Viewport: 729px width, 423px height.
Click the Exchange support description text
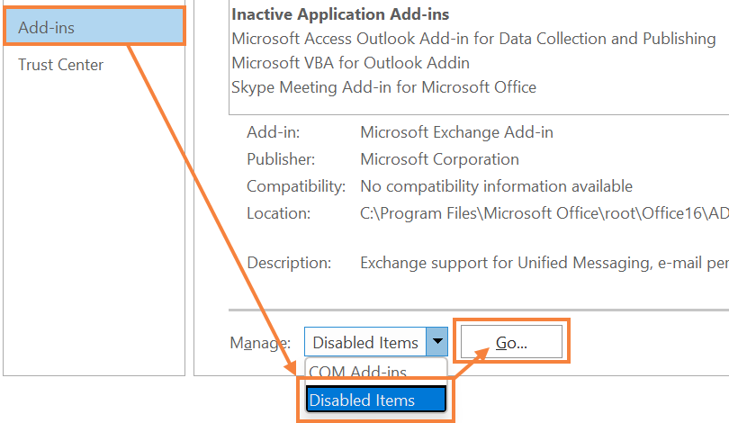click(x=544, y=263)
